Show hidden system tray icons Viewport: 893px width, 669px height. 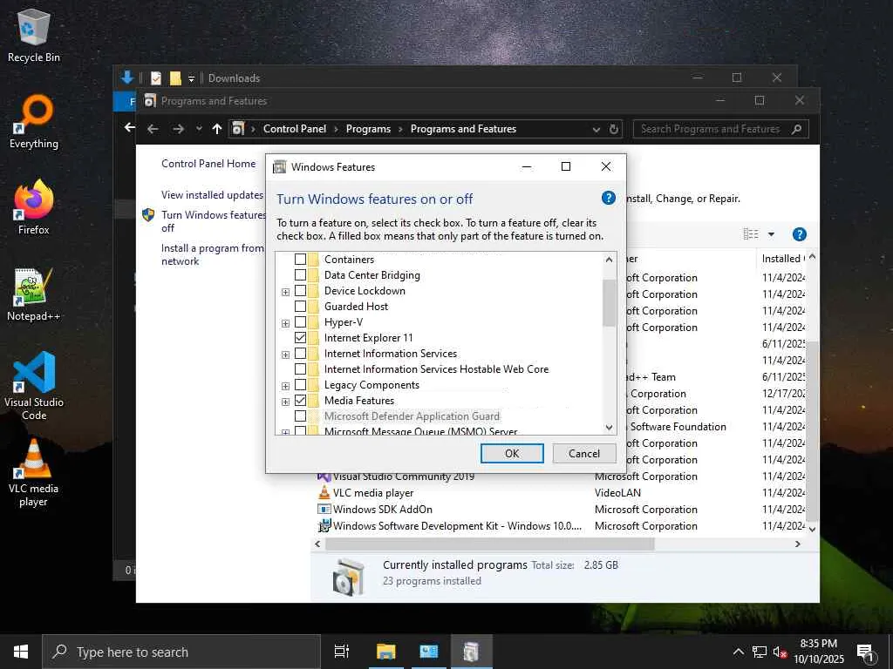[x=738, y=652]
